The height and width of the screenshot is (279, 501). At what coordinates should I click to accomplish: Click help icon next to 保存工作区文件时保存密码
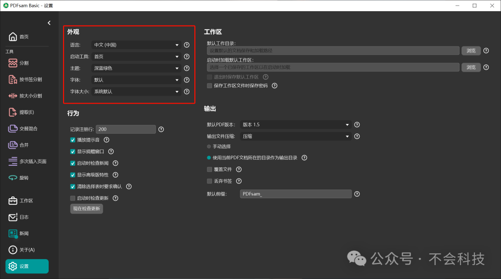275,85
